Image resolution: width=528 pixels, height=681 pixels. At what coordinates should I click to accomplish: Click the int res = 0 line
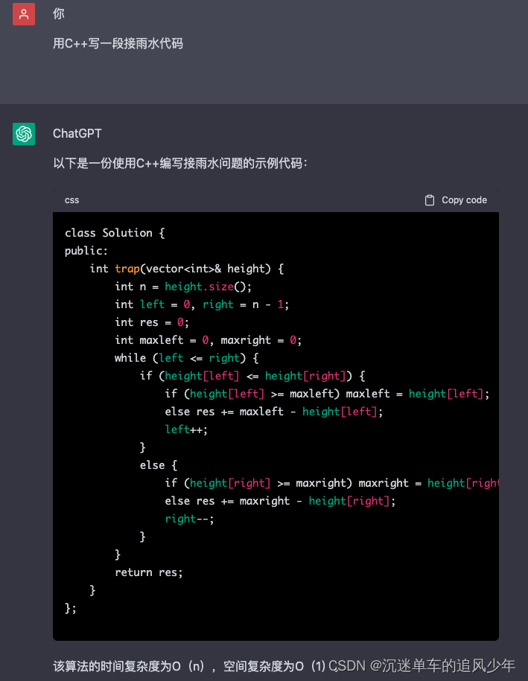(152, 322)
